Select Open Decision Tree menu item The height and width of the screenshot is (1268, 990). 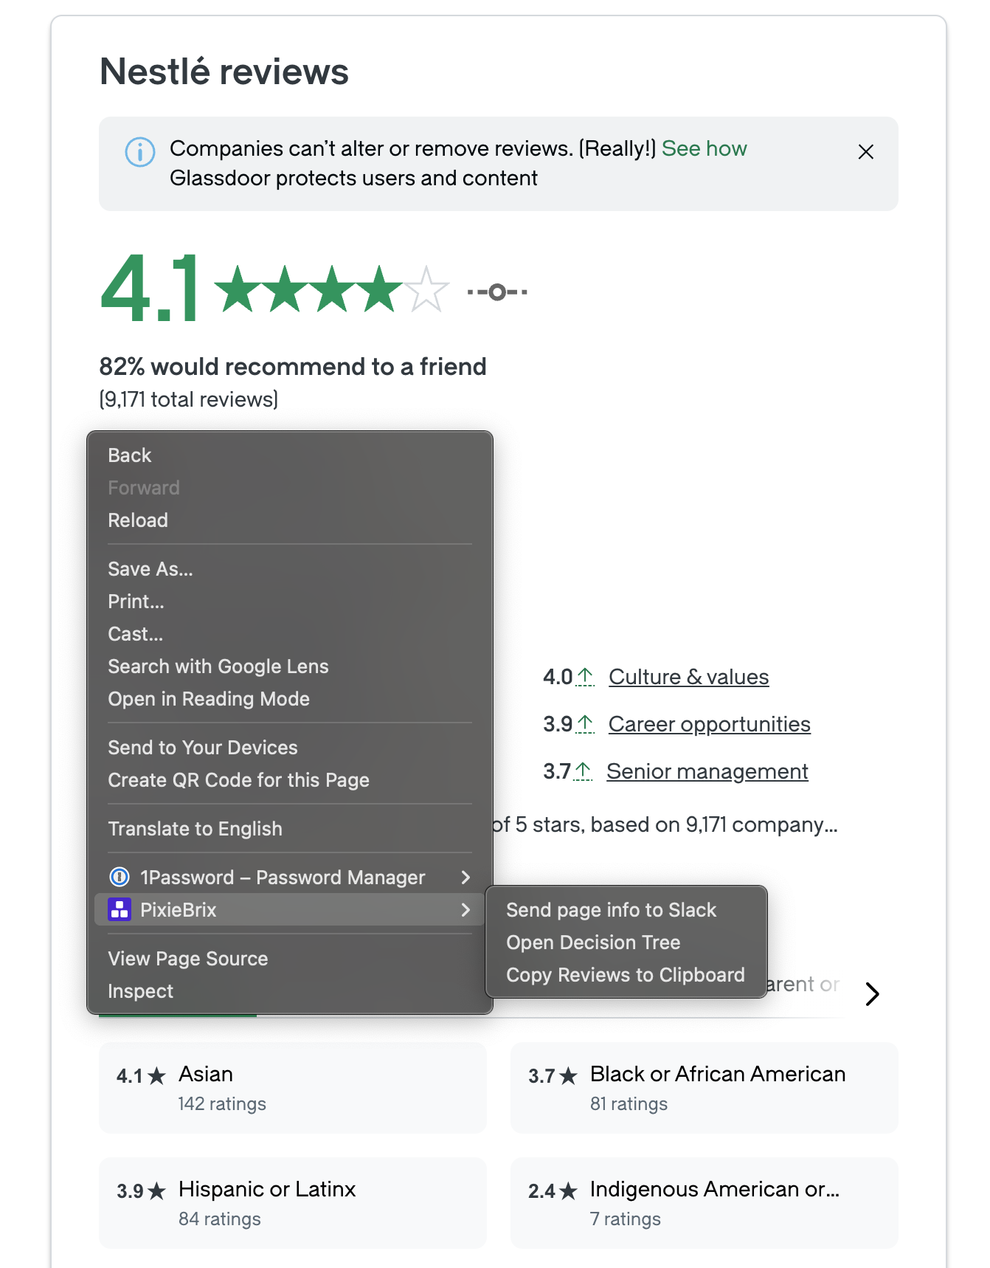(593, 942)
